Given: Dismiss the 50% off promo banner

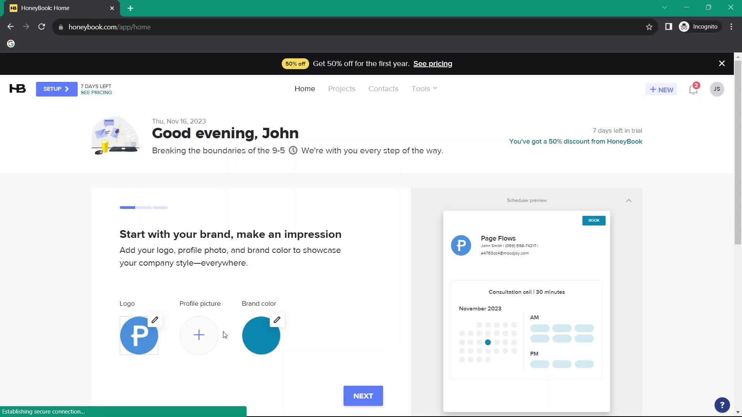Looking at the screenshot, I should click(x=722, y=63).
